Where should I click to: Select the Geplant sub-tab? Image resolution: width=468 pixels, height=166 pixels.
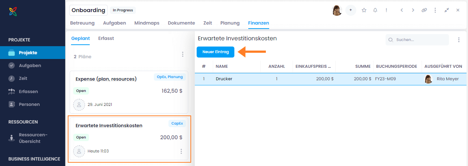tap(81, 38)
